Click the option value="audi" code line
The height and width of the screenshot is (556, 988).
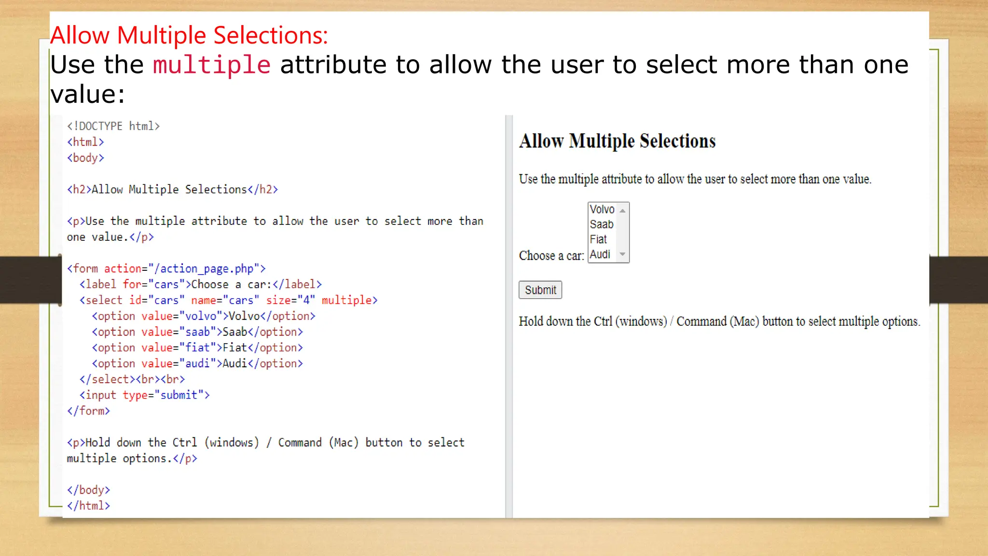pyautogui.click(x=197, y=363)
